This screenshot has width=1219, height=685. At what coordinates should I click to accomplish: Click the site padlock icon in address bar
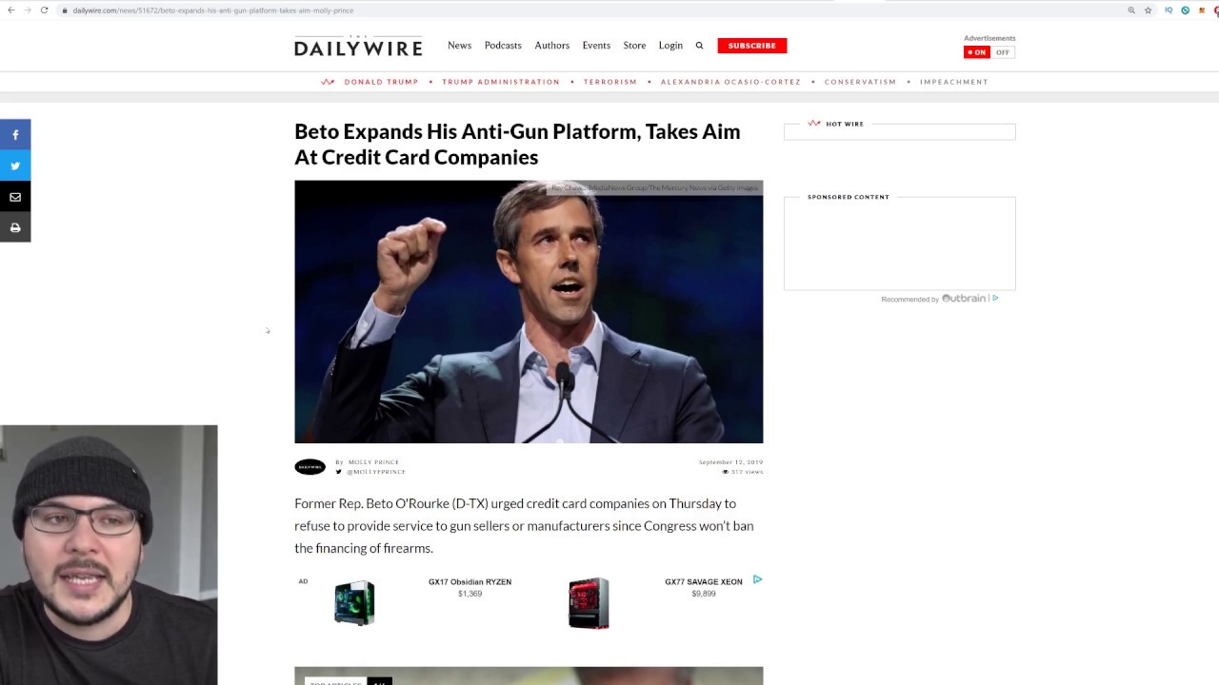pos(65,10)
